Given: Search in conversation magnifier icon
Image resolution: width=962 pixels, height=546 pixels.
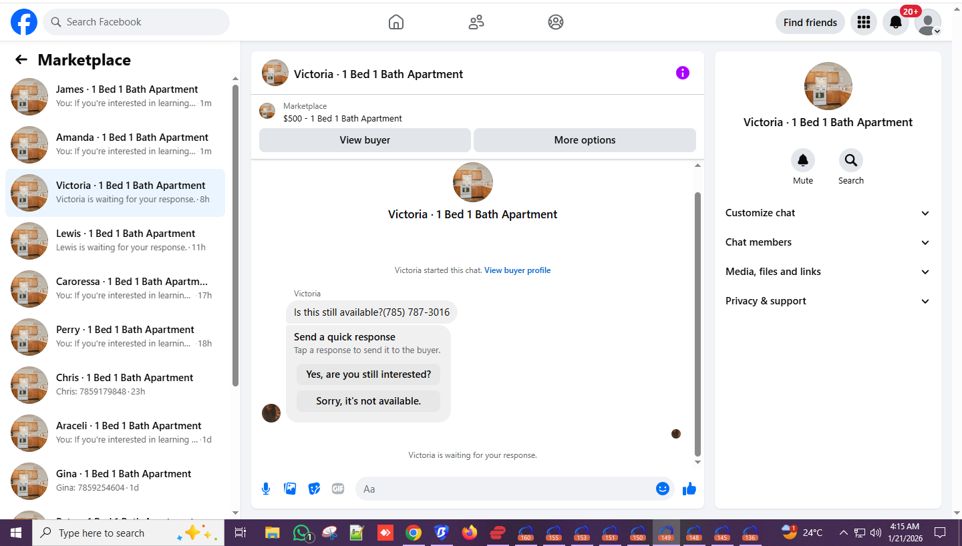Looking at the screenshot, I should click(x=851, y=160).
